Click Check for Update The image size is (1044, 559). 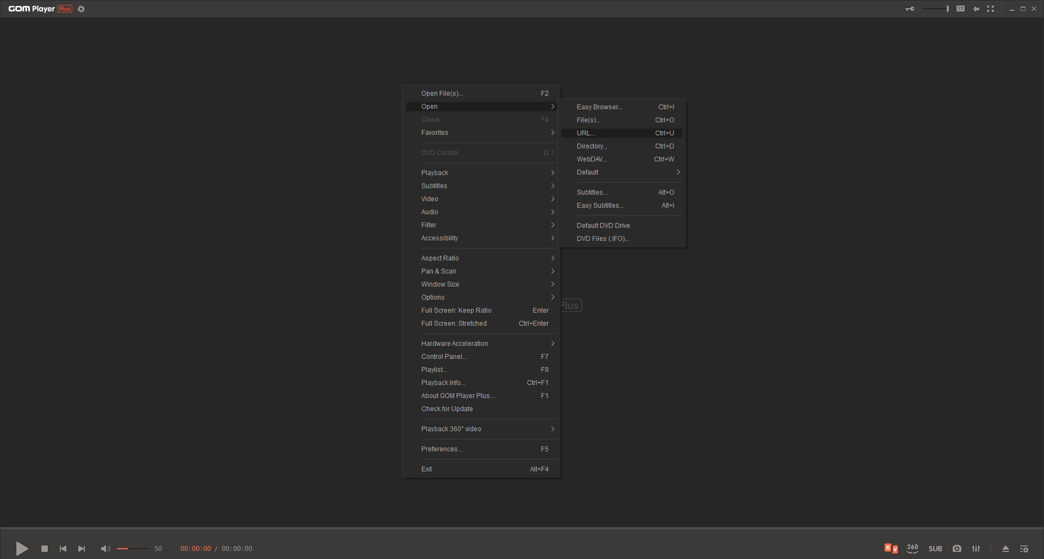(447, 409)
